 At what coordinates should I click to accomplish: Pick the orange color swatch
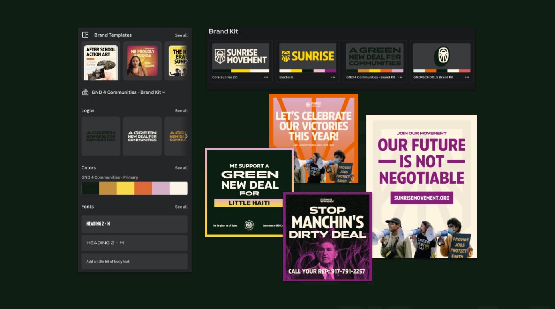coord(143,188)
